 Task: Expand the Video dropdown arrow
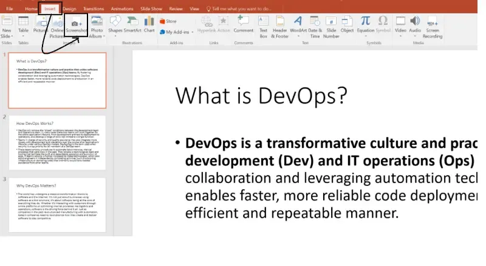tap(400, 36)
